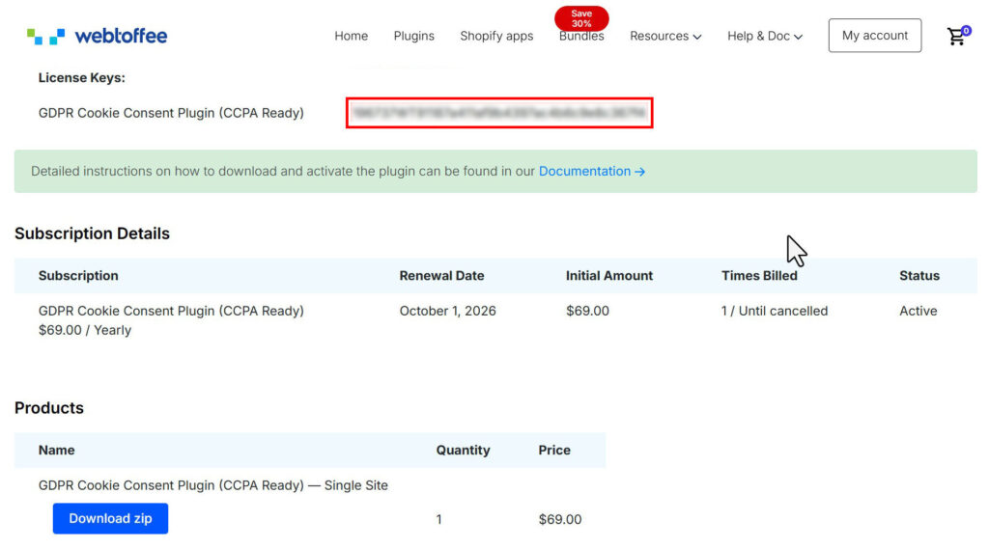Click the Active status cell
Viewport: 989px width, 549px height.
click(918, 311)
